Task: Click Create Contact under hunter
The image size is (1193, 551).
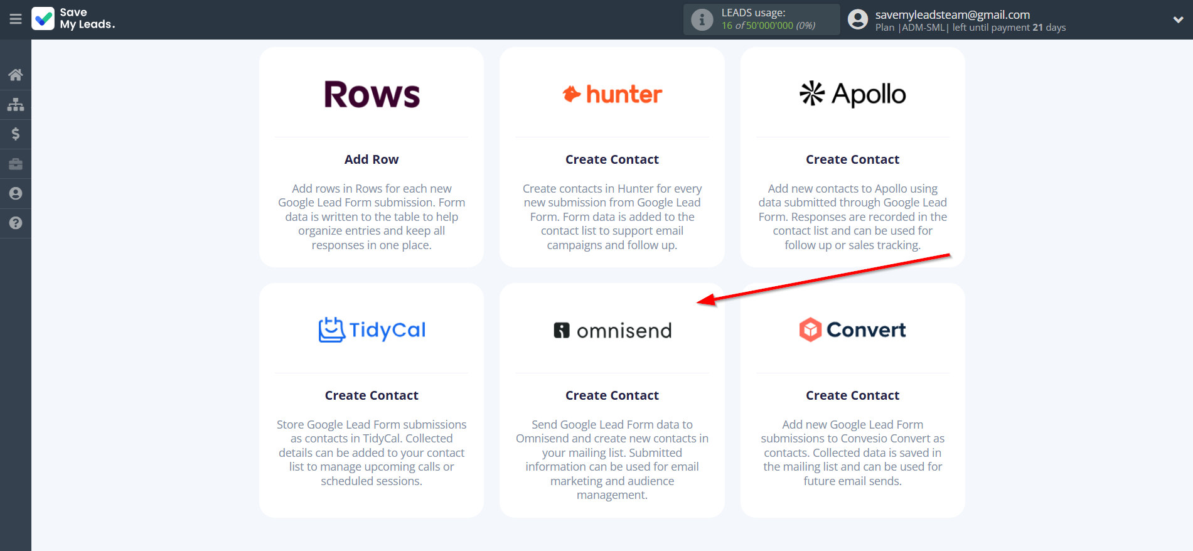Action: coord(612,159)
